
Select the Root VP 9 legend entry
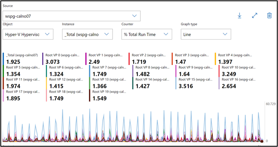pos(194,71)
